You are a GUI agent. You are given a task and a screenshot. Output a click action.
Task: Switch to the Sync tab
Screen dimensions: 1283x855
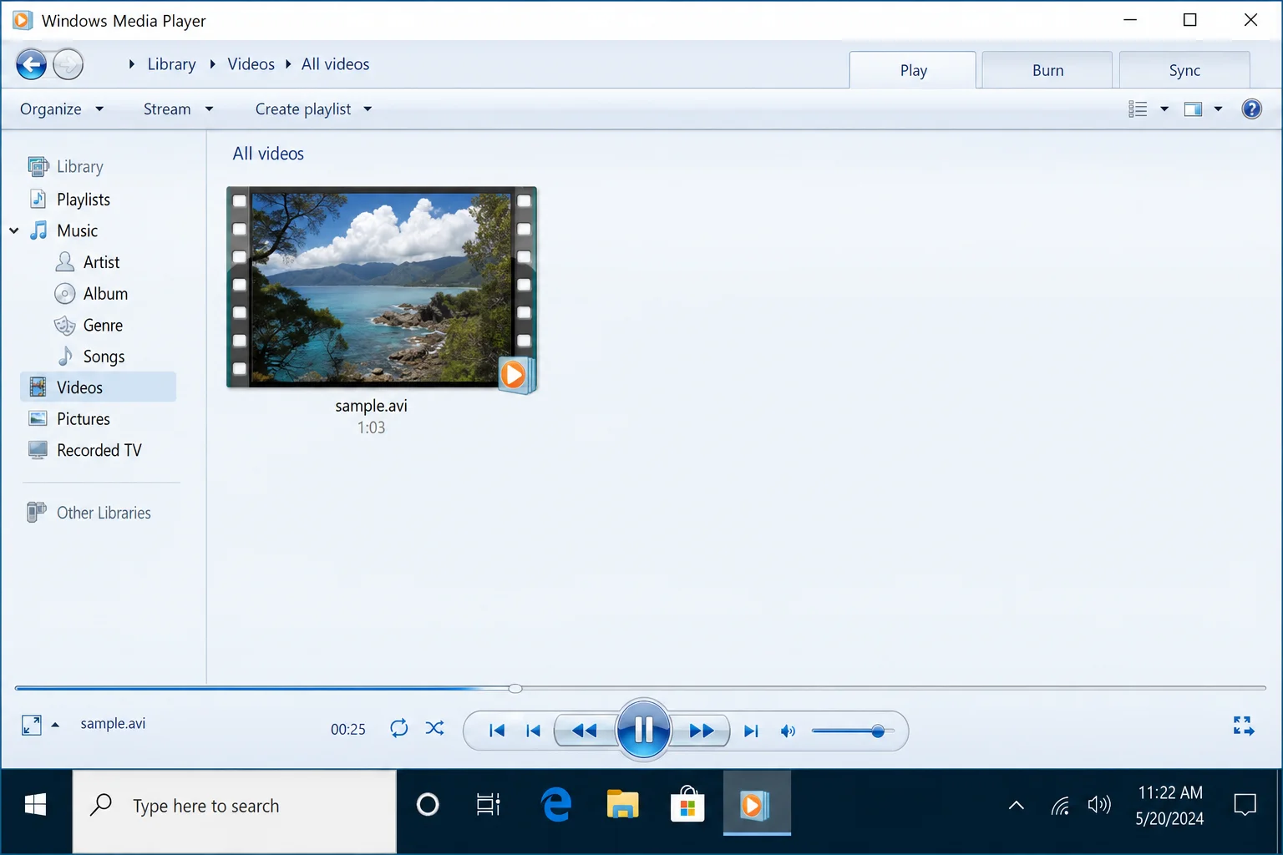[x=1184, y=70]
